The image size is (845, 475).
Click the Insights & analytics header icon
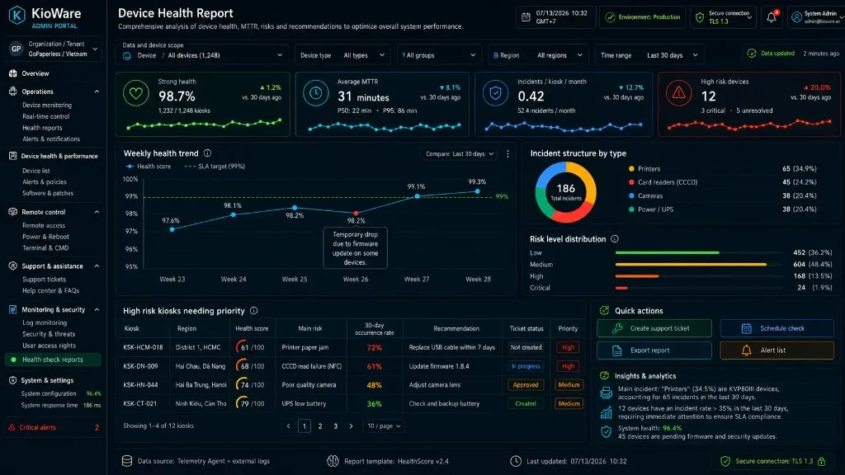pos(604,376)
